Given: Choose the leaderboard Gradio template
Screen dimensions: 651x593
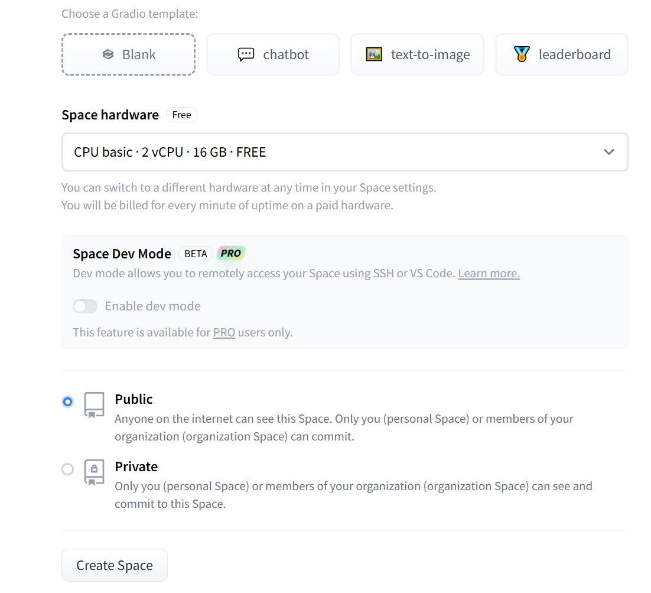Looking at the screenshot, I should point(562,54).
